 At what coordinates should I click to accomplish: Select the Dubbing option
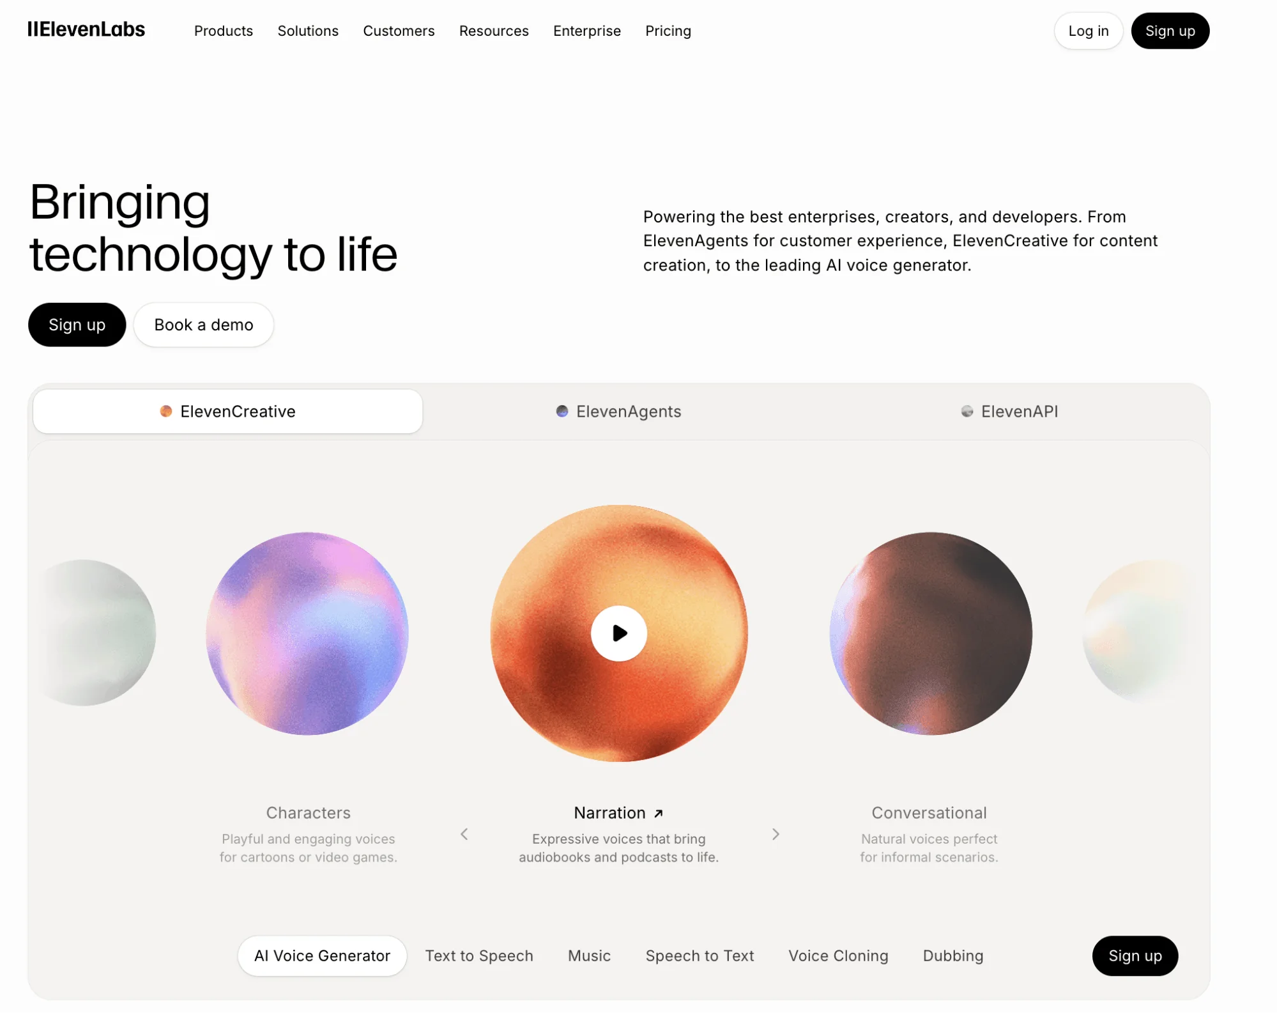tap(953, 956)
